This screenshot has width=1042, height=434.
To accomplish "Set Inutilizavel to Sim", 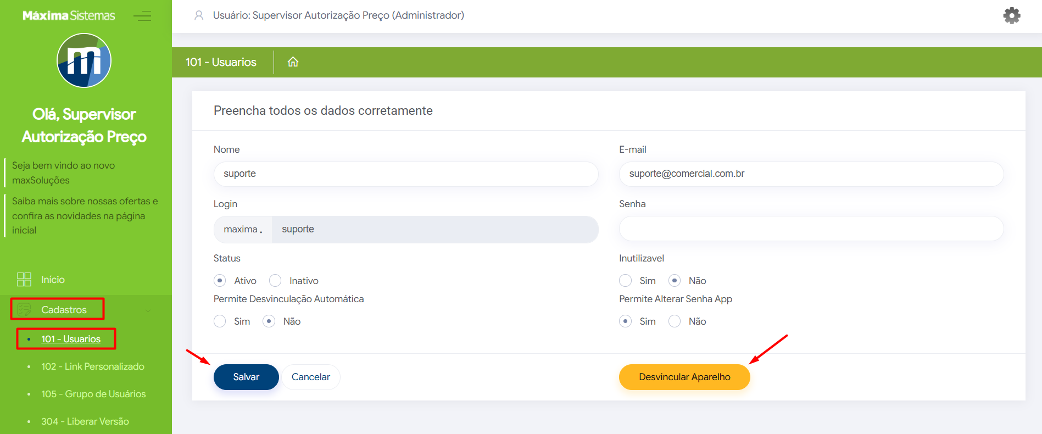I will (625, 281).
